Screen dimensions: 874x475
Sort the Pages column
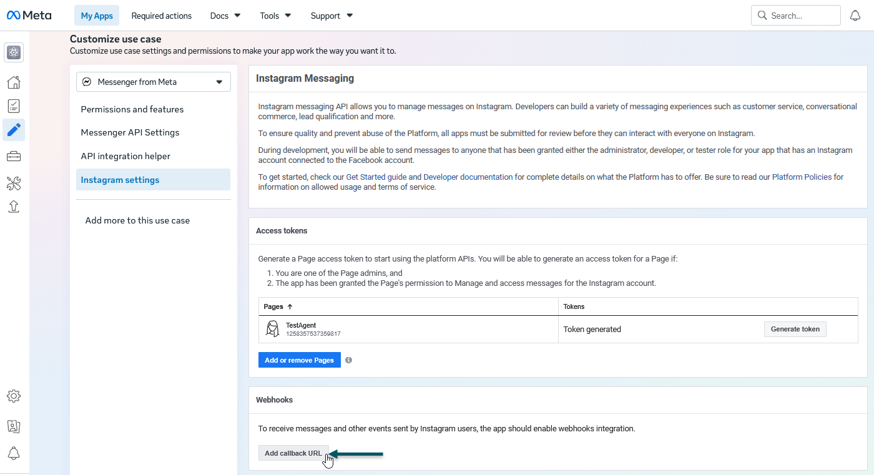[278, 306]
